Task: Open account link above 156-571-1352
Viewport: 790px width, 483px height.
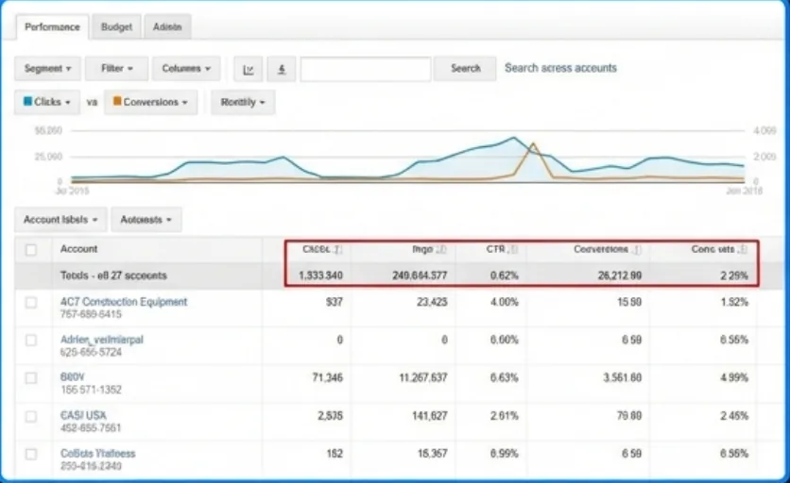Action: click(x=72, y=377)
